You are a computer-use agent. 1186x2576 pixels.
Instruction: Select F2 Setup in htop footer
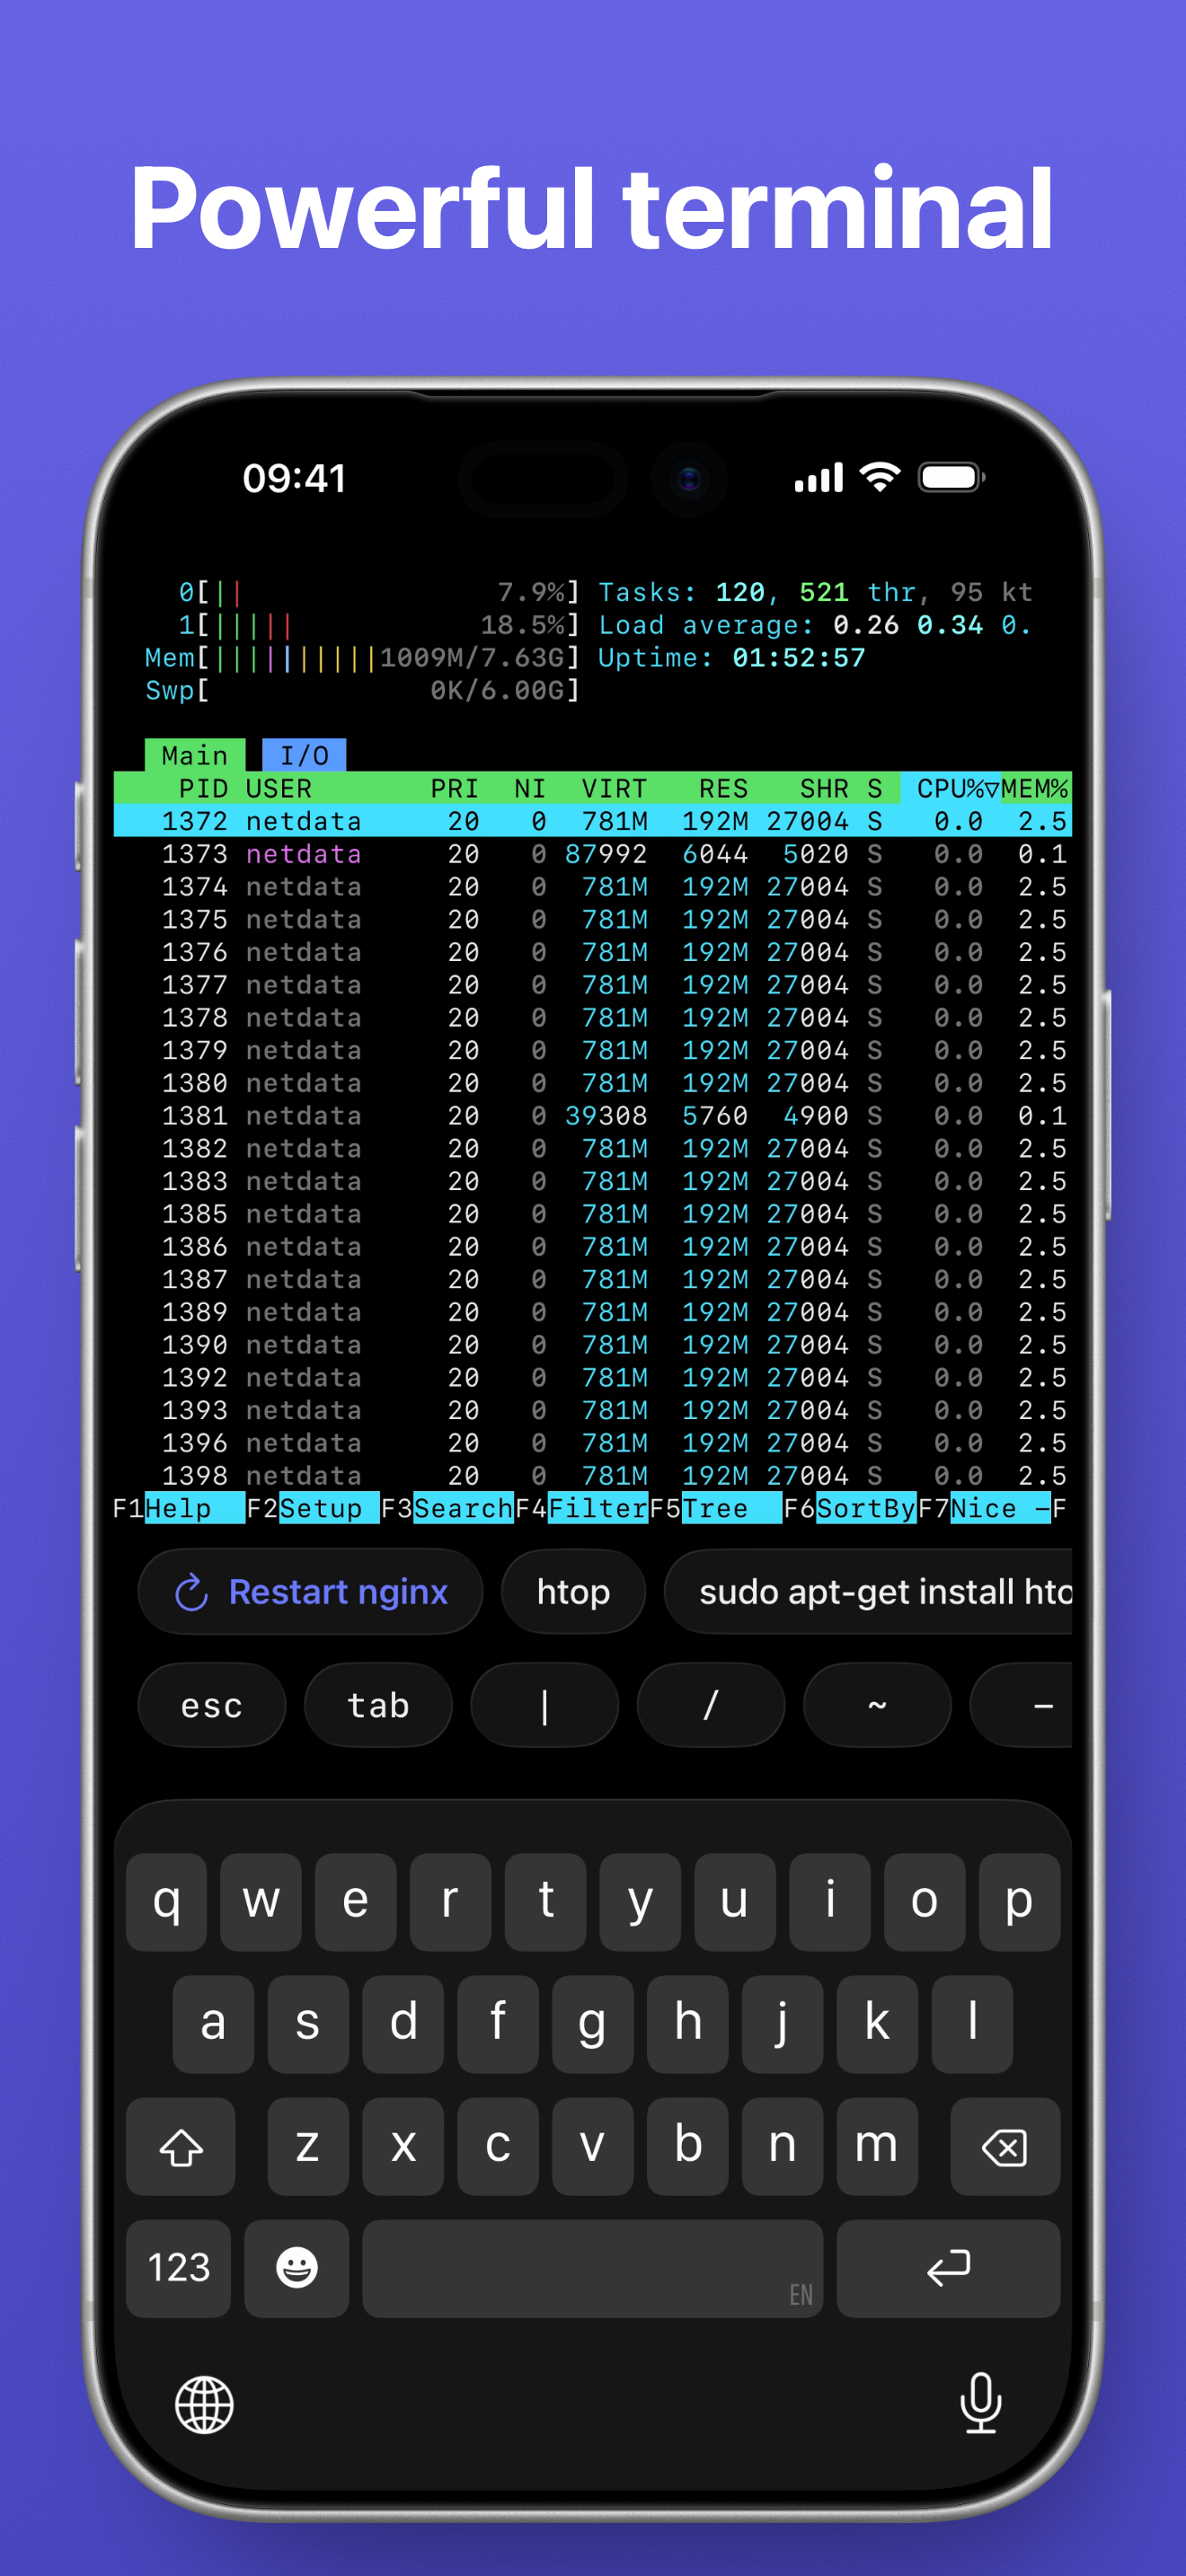(312, 1508)
